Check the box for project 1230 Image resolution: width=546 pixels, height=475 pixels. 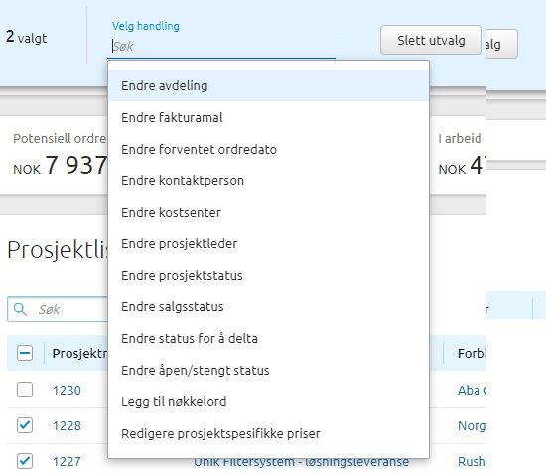[x=25, y=390]
